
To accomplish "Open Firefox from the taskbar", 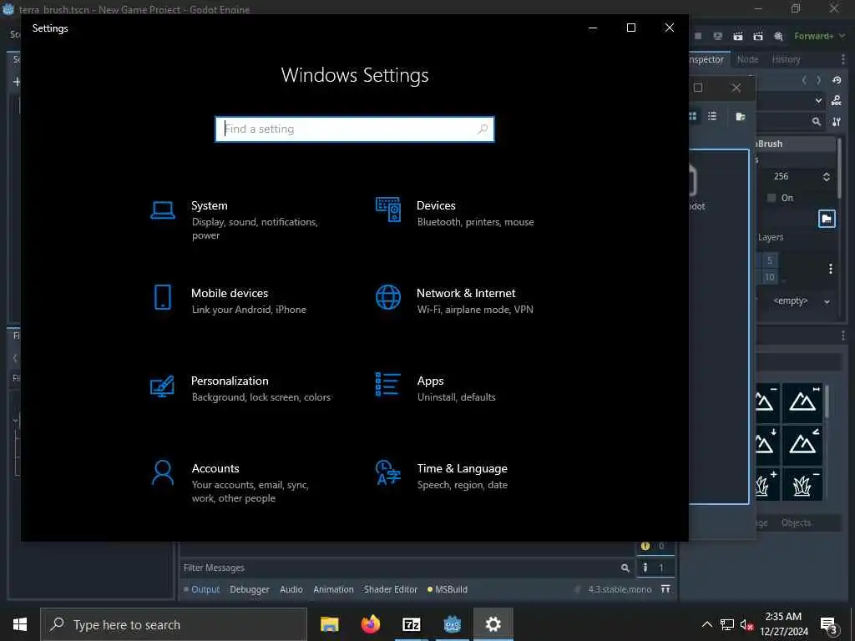I will pos(370,624).
